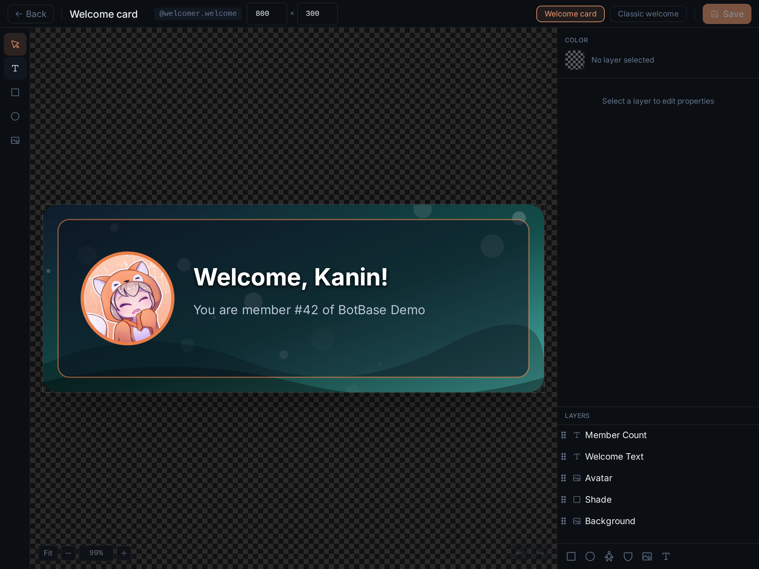
Task: Add avatar person layer from layers footer
Action: pyautogui.click(x=609, y=556)
